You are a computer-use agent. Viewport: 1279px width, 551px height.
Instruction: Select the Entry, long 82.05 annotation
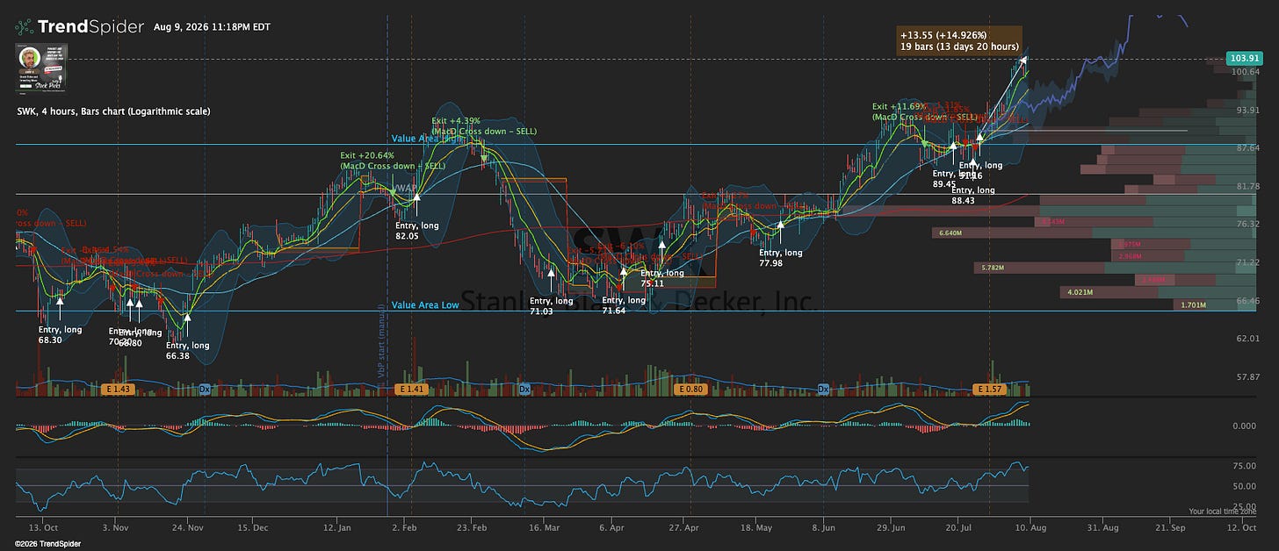417,231
